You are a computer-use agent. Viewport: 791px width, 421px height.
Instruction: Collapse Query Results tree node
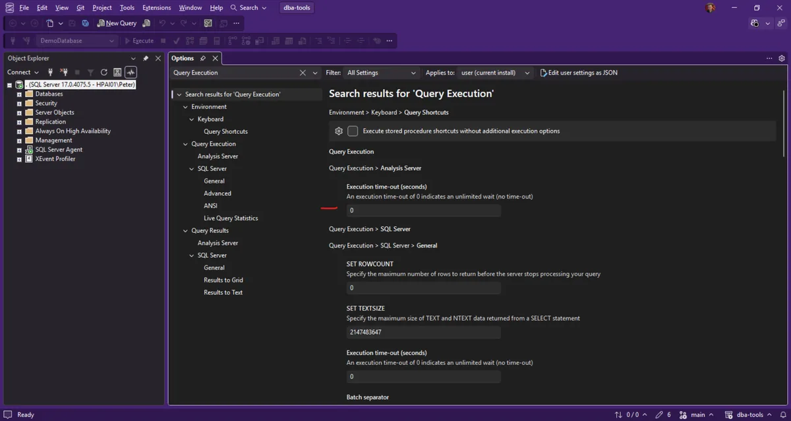(x=185, y=230)
